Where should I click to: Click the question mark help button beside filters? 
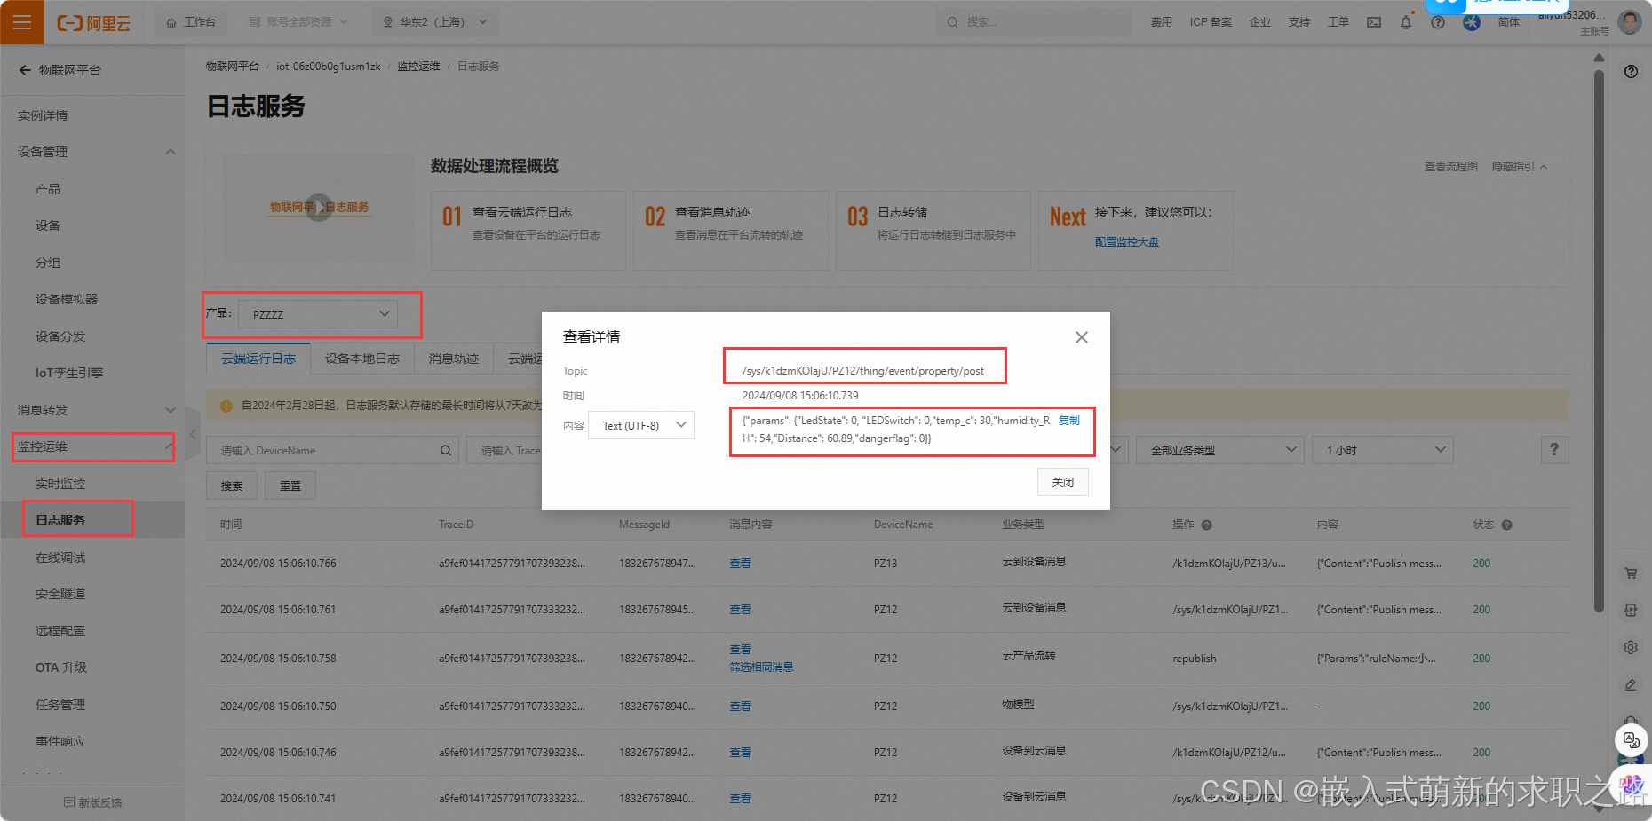coord(1554,450)
